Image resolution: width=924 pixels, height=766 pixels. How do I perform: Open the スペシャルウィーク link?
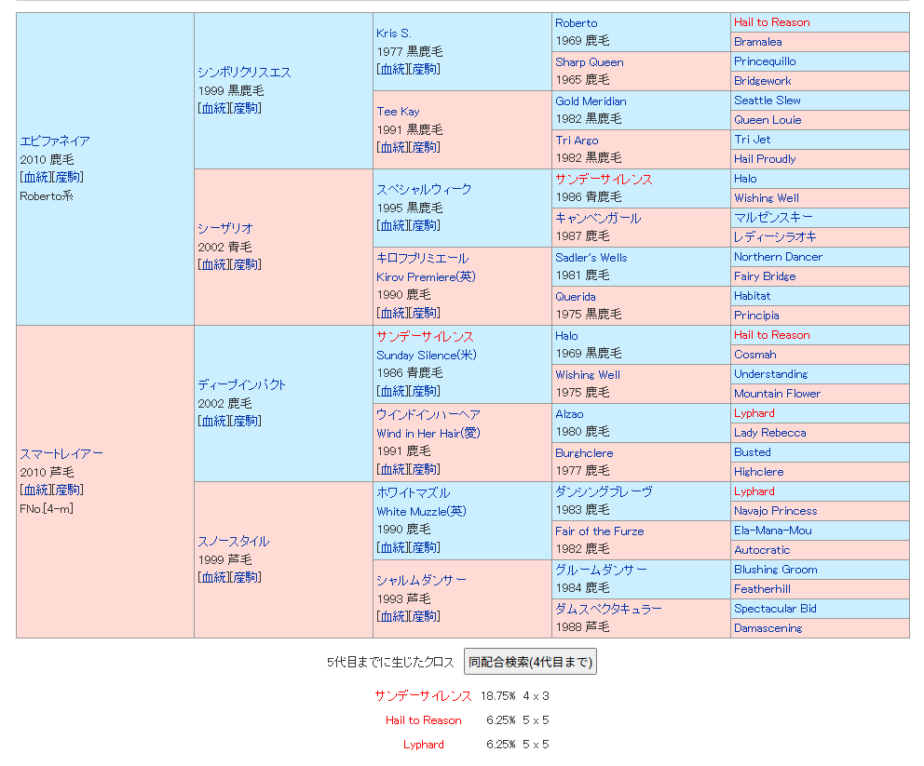[x=424, y=189]
